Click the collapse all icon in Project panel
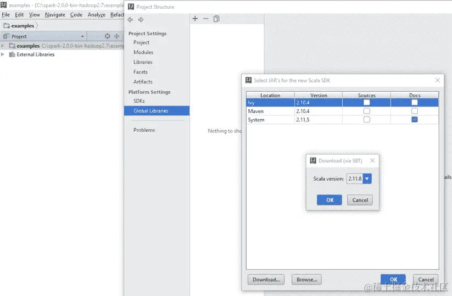The image size is (452, 296). (117, 36)
